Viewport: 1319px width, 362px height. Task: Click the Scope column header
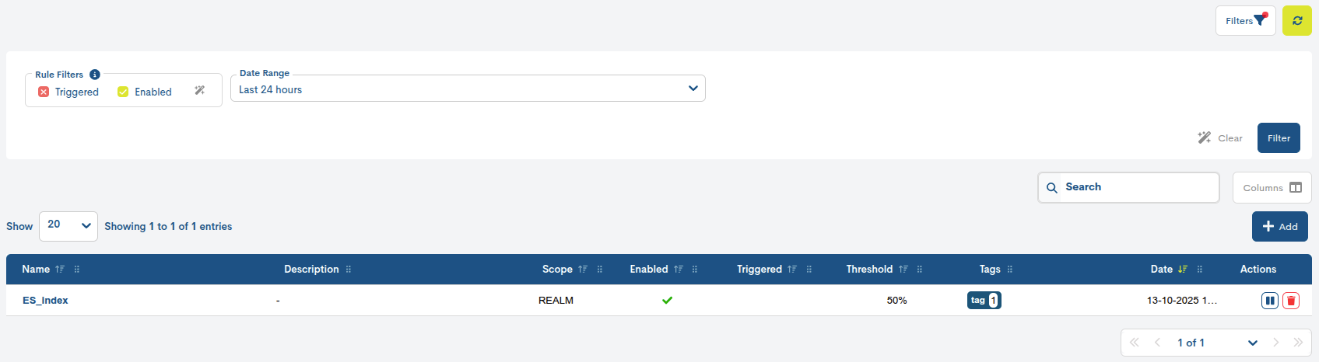pos(557,270)
